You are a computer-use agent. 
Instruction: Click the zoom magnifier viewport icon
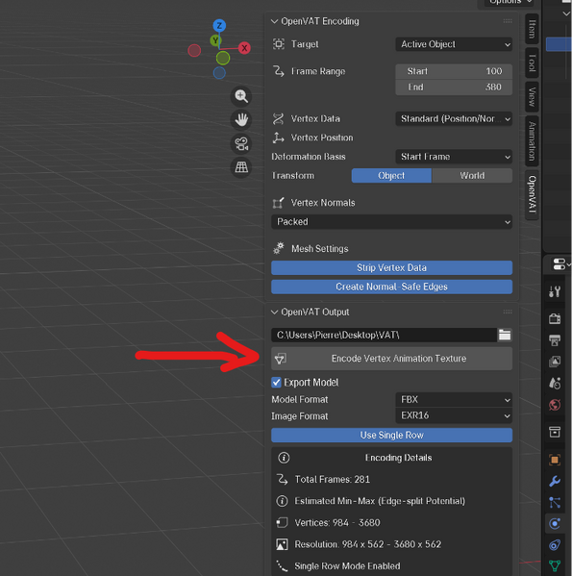(x=241, y=96)
